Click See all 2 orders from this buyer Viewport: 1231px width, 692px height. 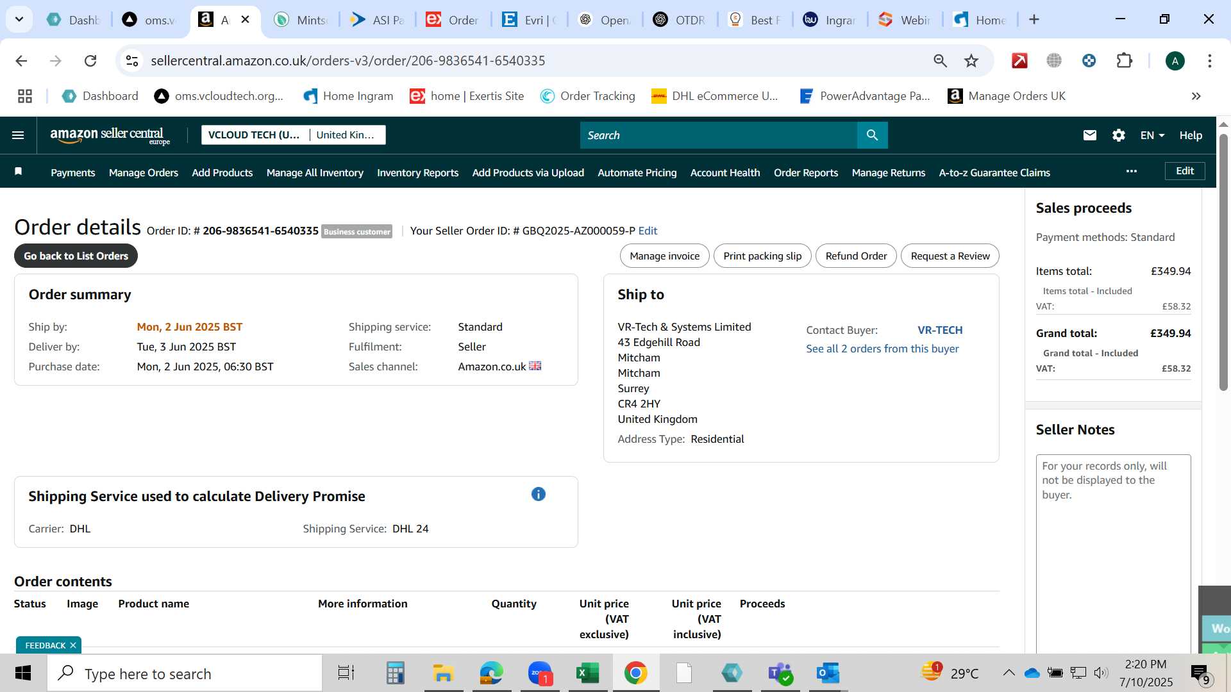pos(882,349)
